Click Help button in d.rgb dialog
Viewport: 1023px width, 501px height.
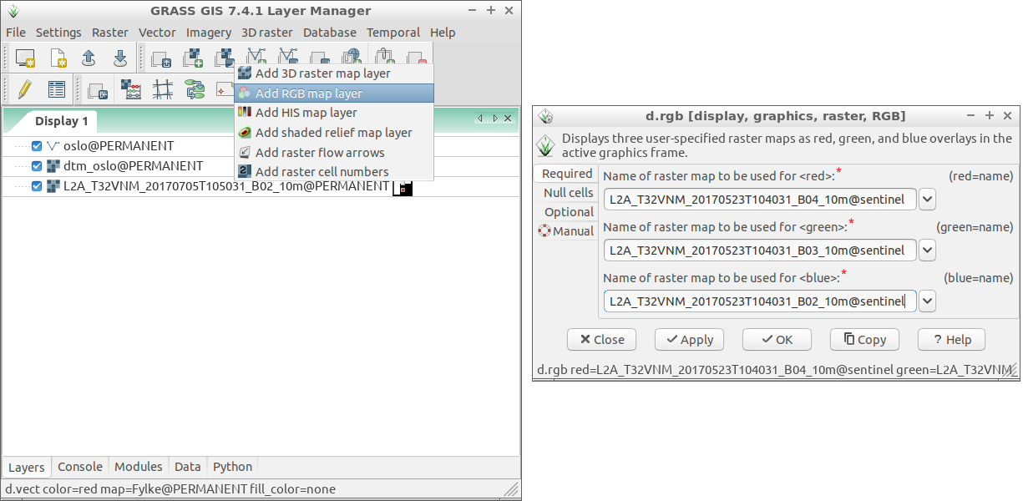[x=952, y=339]
